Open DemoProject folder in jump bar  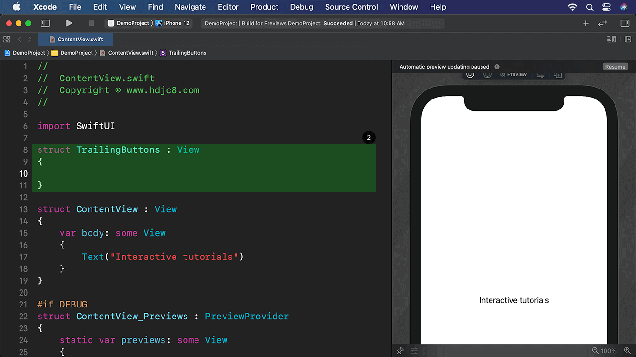point(72,53)
